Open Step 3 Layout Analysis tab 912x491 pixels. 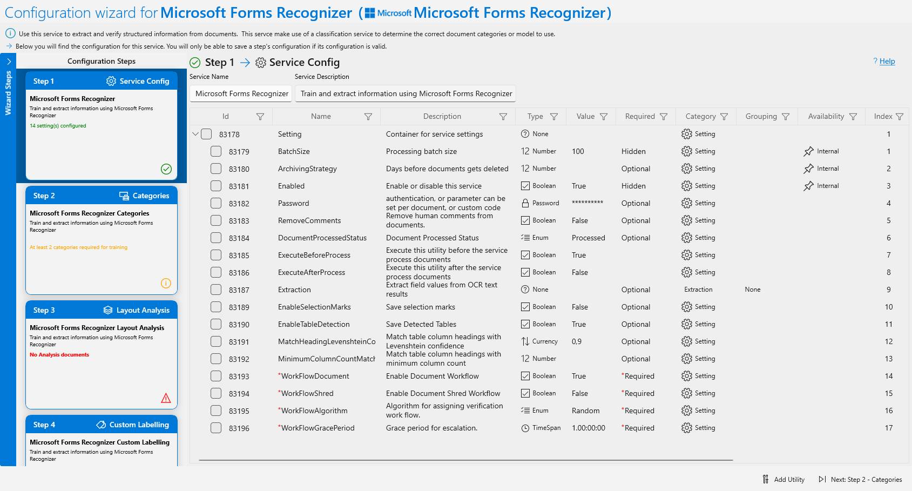[x=102, y=310]
